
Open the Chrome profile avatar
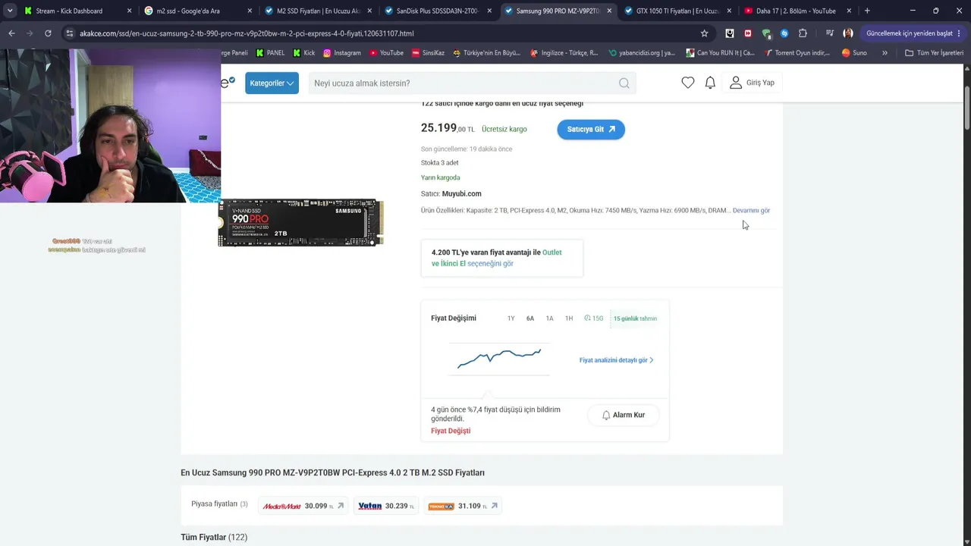pyautogui.click(x=848, y=33)
